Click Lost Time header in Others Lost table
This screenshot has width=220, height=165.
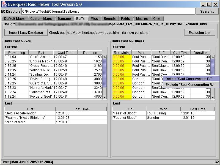click(198, 109)
